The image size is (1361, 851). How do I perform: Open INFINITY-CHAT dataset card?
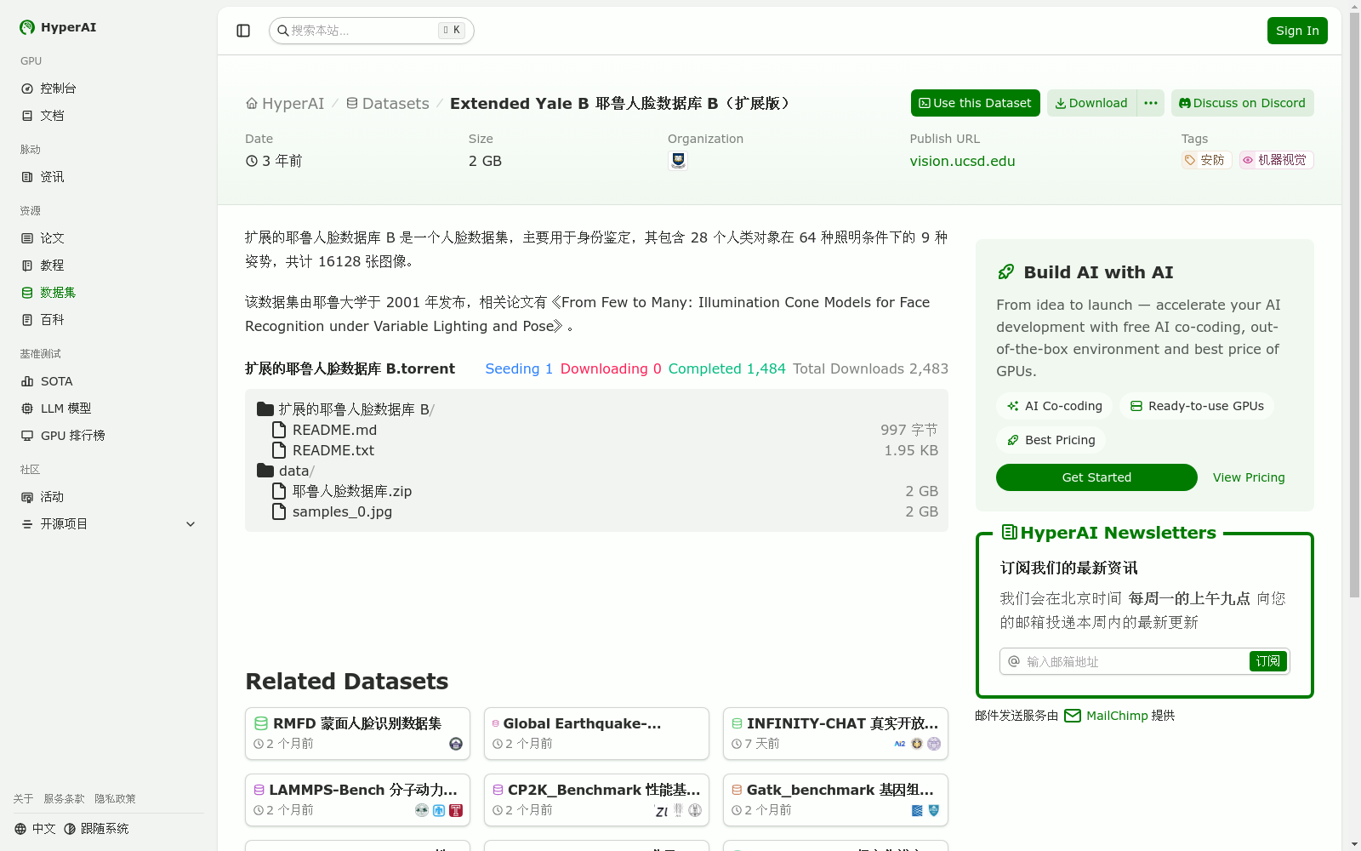click(x=835, y=734)
